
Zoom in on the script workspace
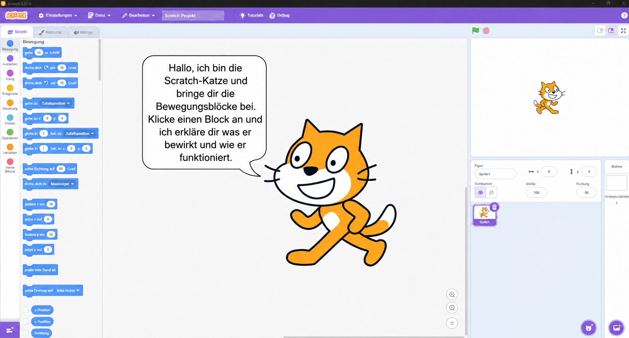pos(452,295)
